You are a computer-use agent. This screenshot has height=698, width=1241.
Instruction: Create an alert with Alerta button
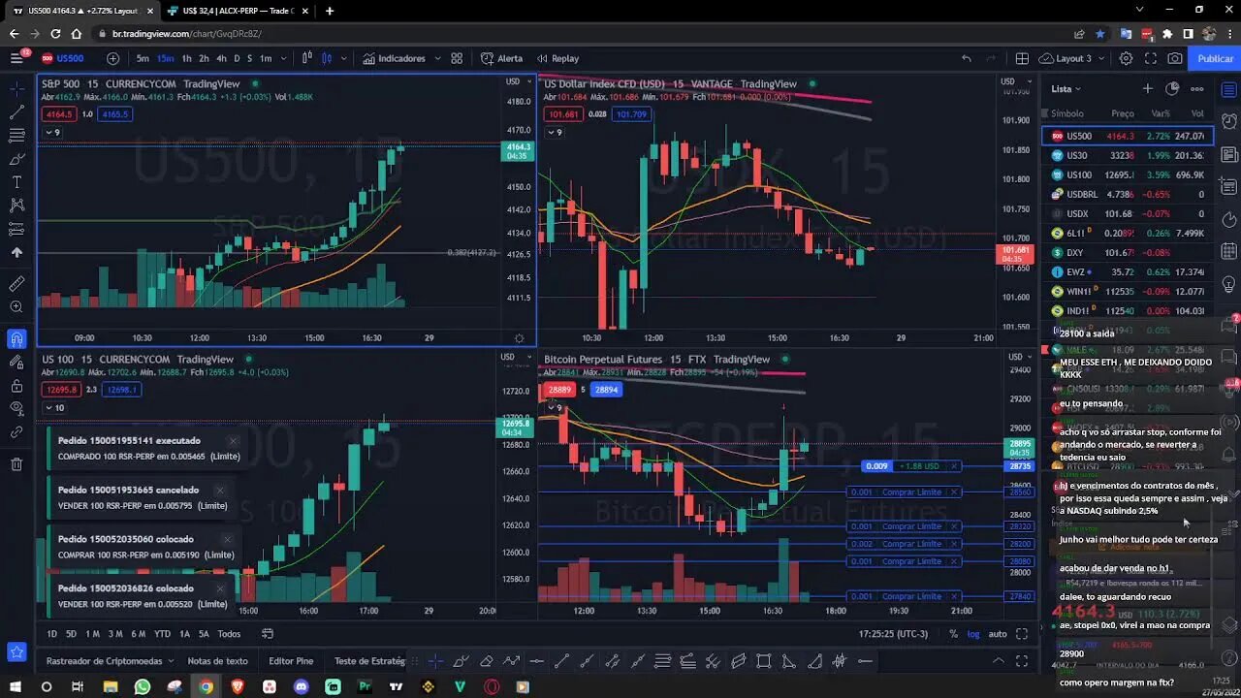502,58
